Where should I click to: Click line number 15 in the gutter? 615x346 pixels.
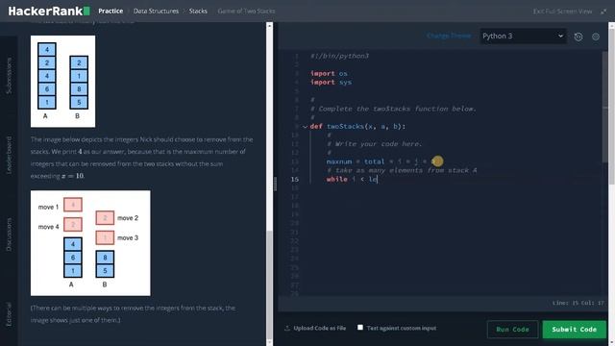295,180
